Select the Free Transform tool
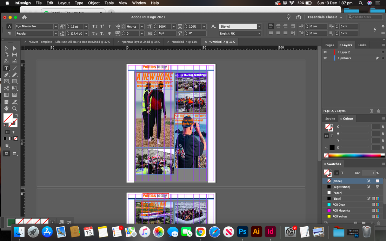Screen dimensions: 386x241 pos(14,88)
